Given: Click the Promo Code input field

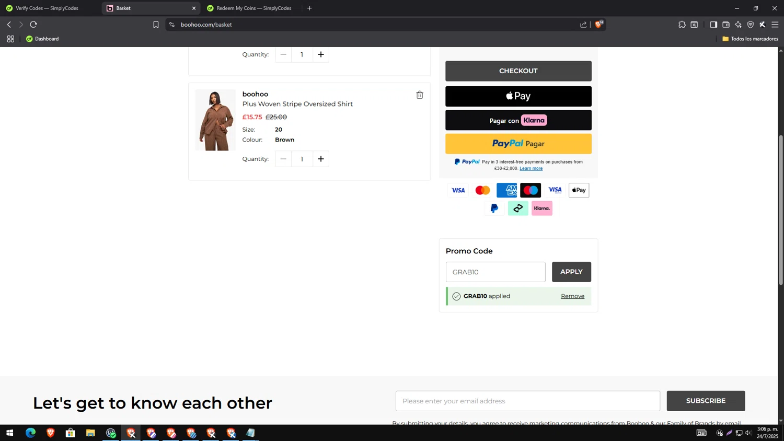Looking at the screenshot, I should point(495,272).
